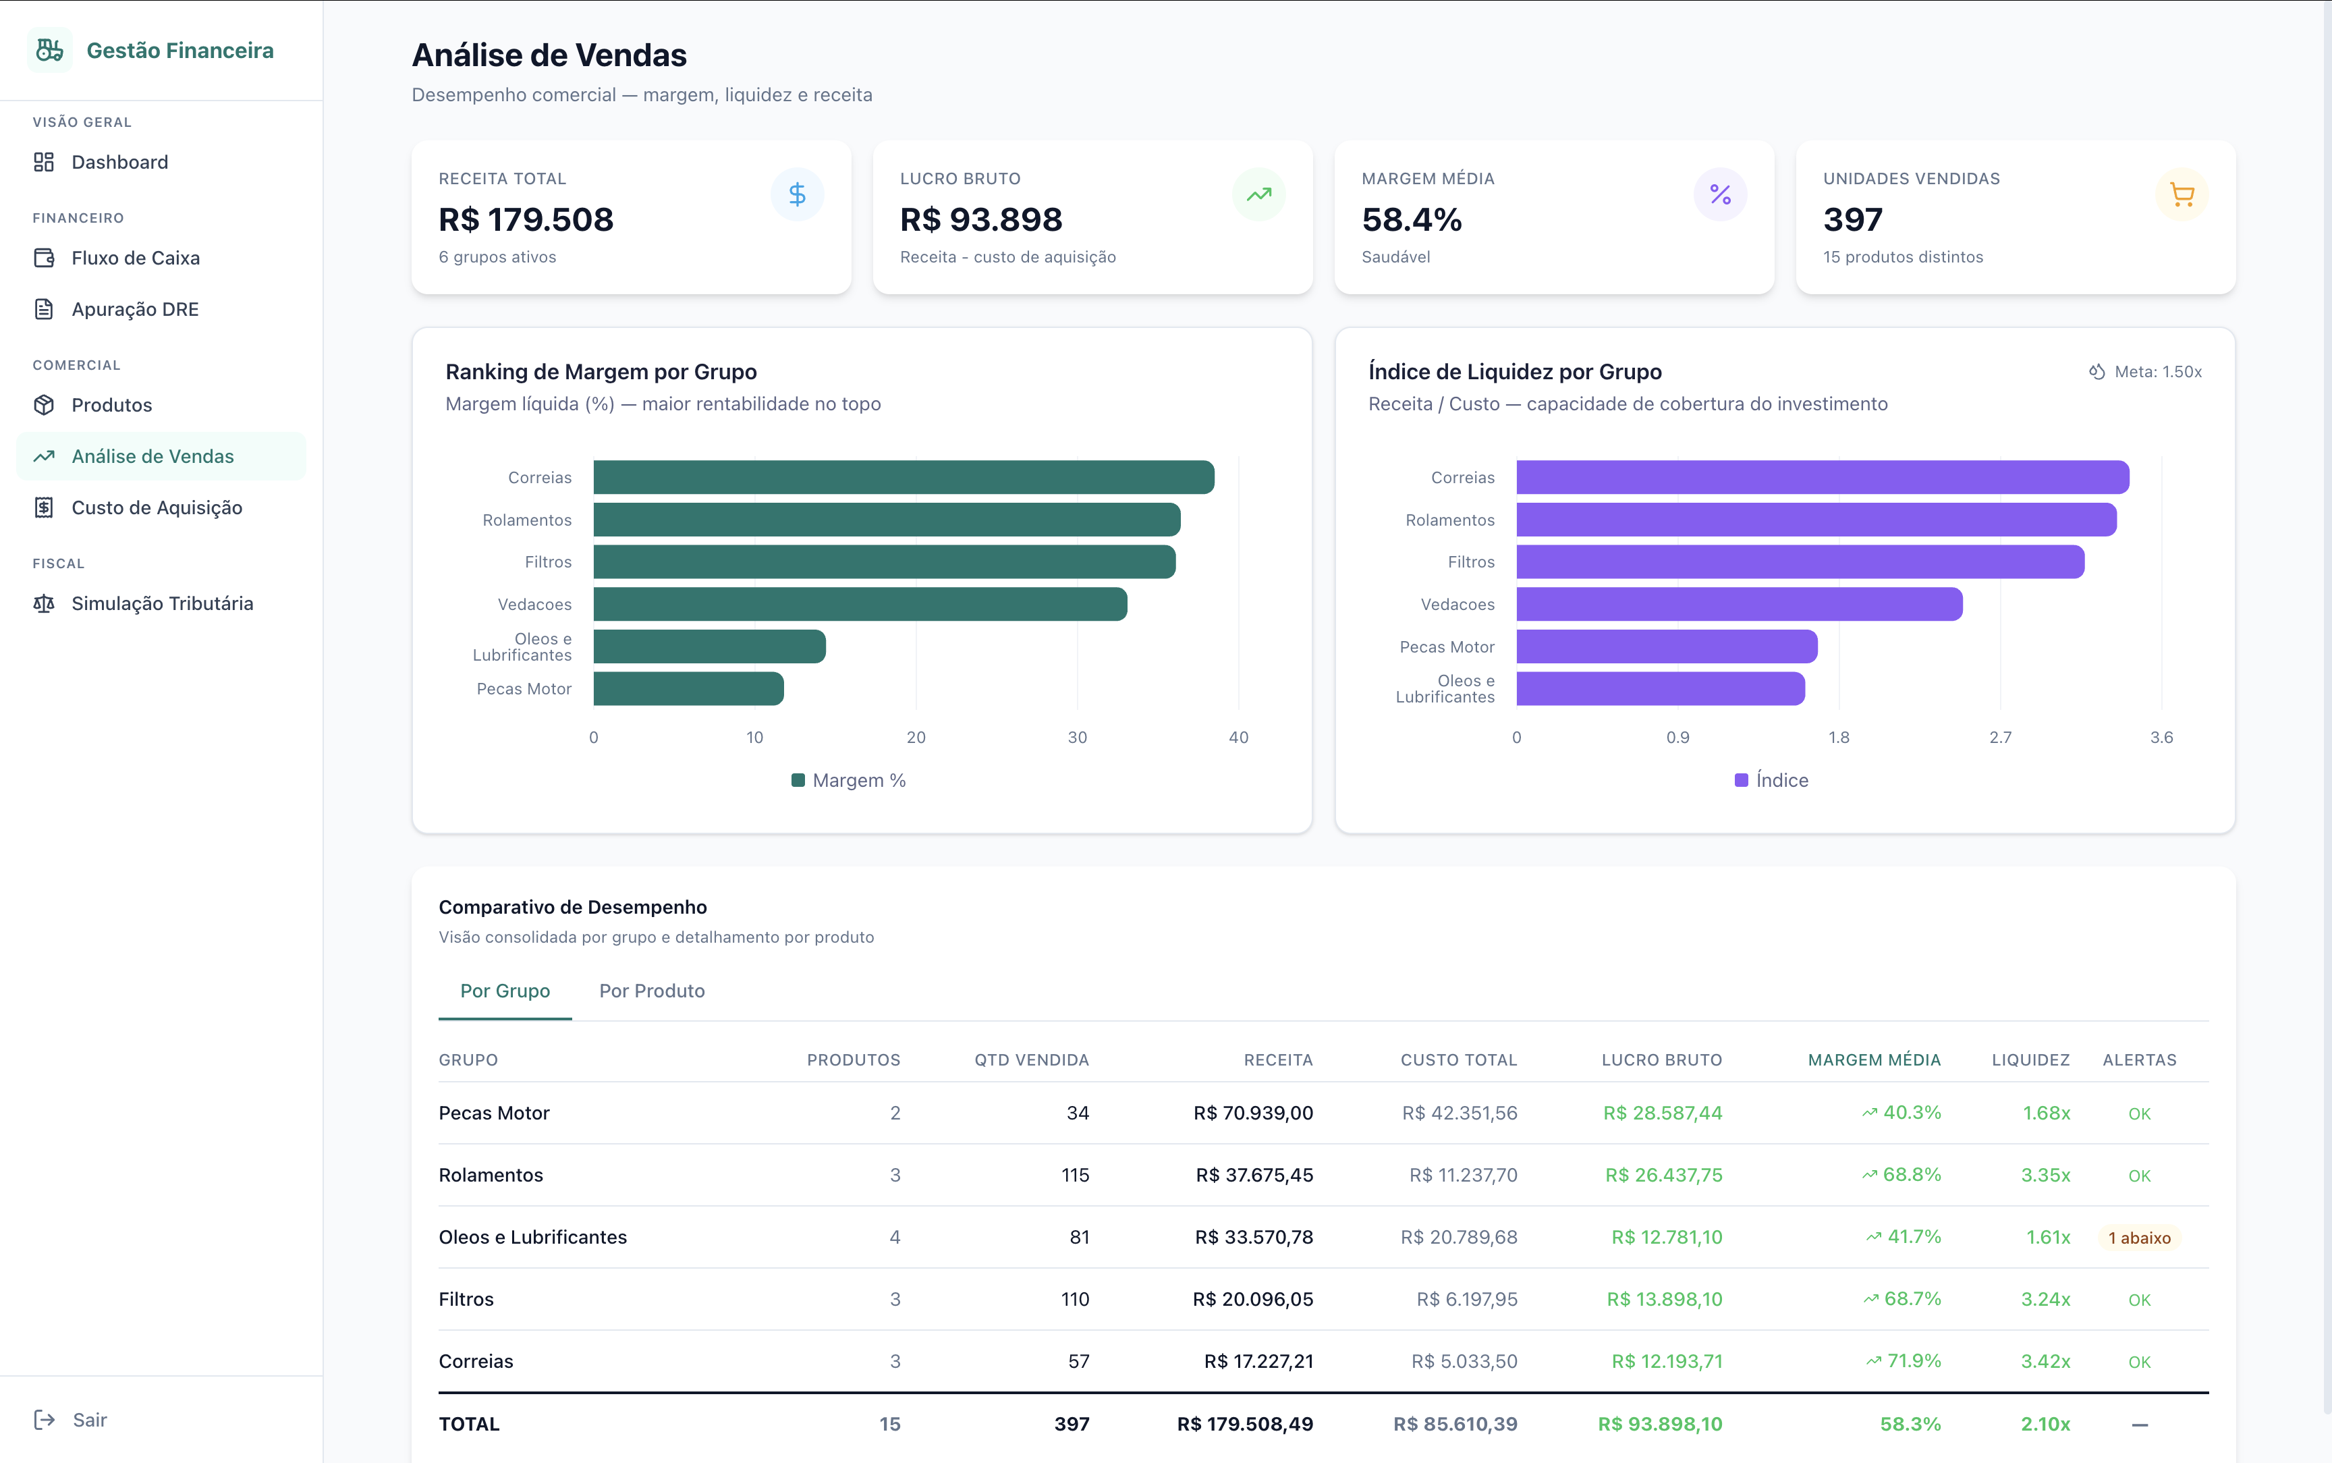Viewport: 2332px width, 1463px height.
Task: Open Custo de Aquisição page
Action: pyautogui.click(x=157, y=508)
